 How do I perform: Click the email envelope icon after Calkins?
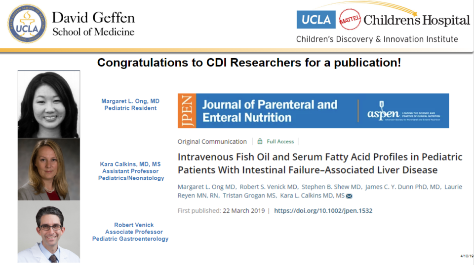tap(349, 196)
